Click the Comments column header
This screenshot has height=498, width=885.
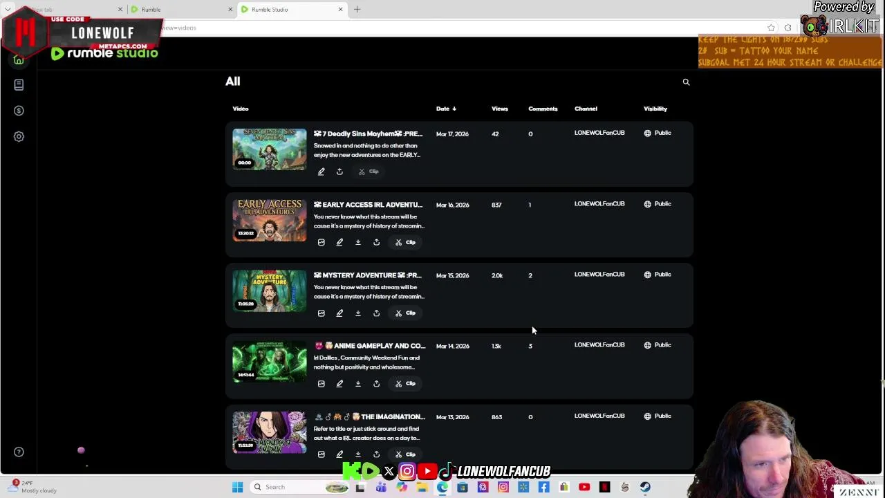point(543,109)
